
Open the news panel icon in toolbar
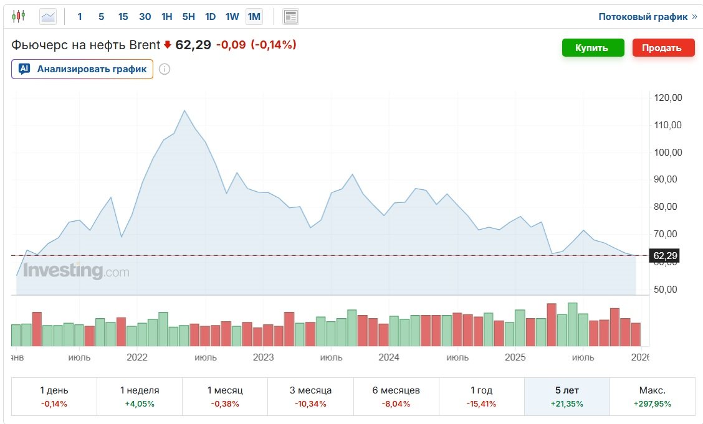click(x=290, y=16)
